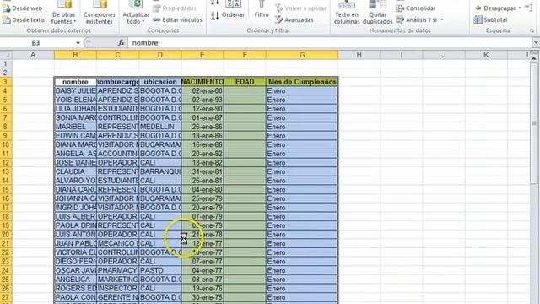Click Volver a aplicar filter
Image resolution: width=540 pixels, height=304 pixels.
click(x=300, y=8)
